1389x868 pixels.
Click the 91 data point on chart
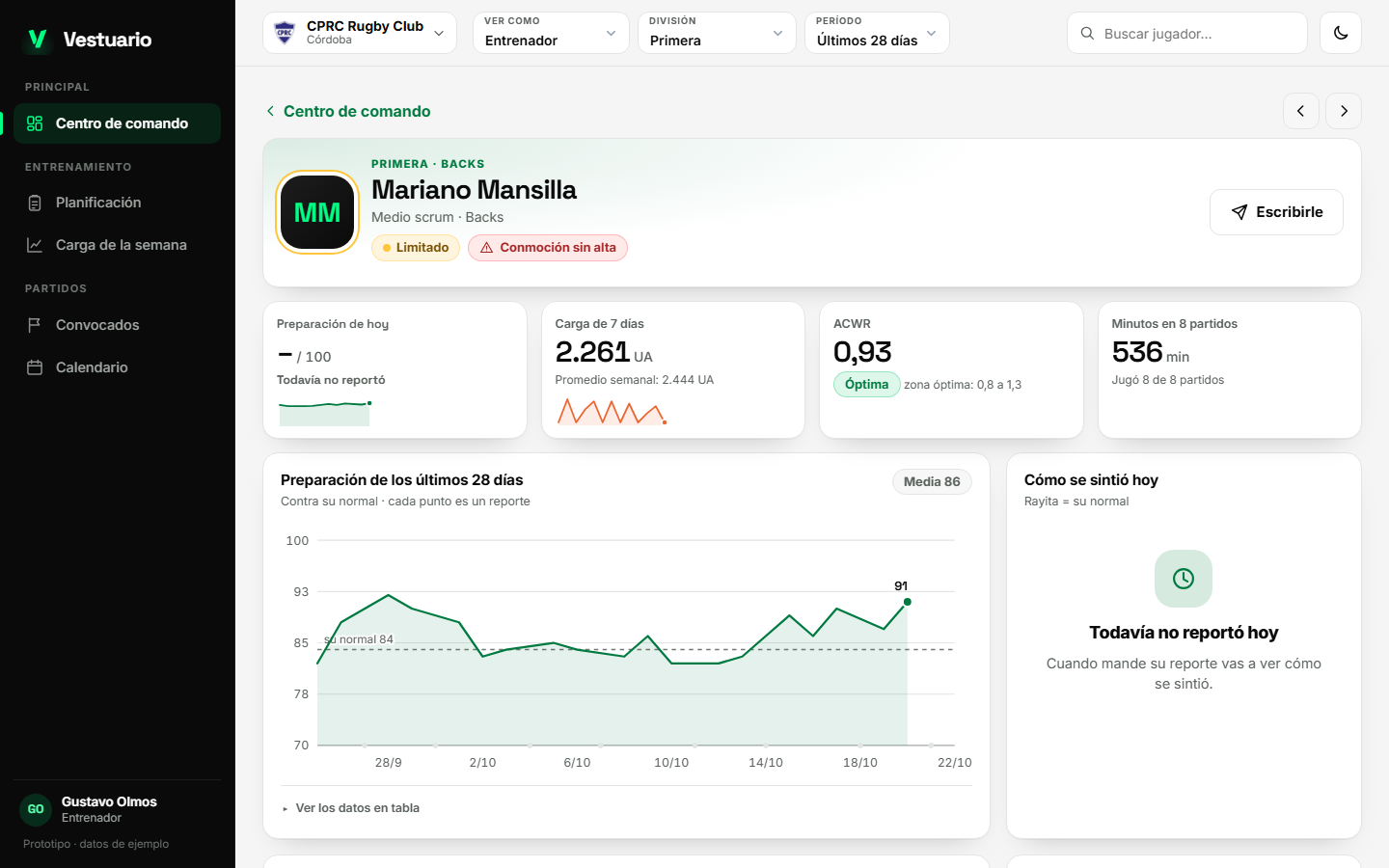click(x=907, y=602)
